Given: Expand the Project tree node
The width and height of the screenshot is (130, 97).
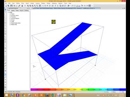Looking at the screenshot, I should (x=10, y=14).
